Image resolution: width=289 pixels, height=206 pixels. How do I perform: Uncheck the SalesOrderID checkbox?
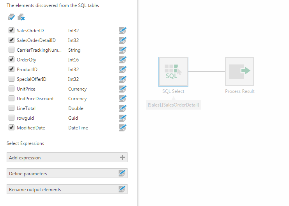(11, 30)
